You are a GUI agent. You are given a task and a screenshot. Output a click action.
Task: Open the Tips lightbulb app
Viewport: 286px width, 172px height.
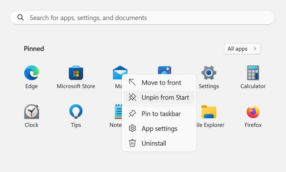click(76, 112)
